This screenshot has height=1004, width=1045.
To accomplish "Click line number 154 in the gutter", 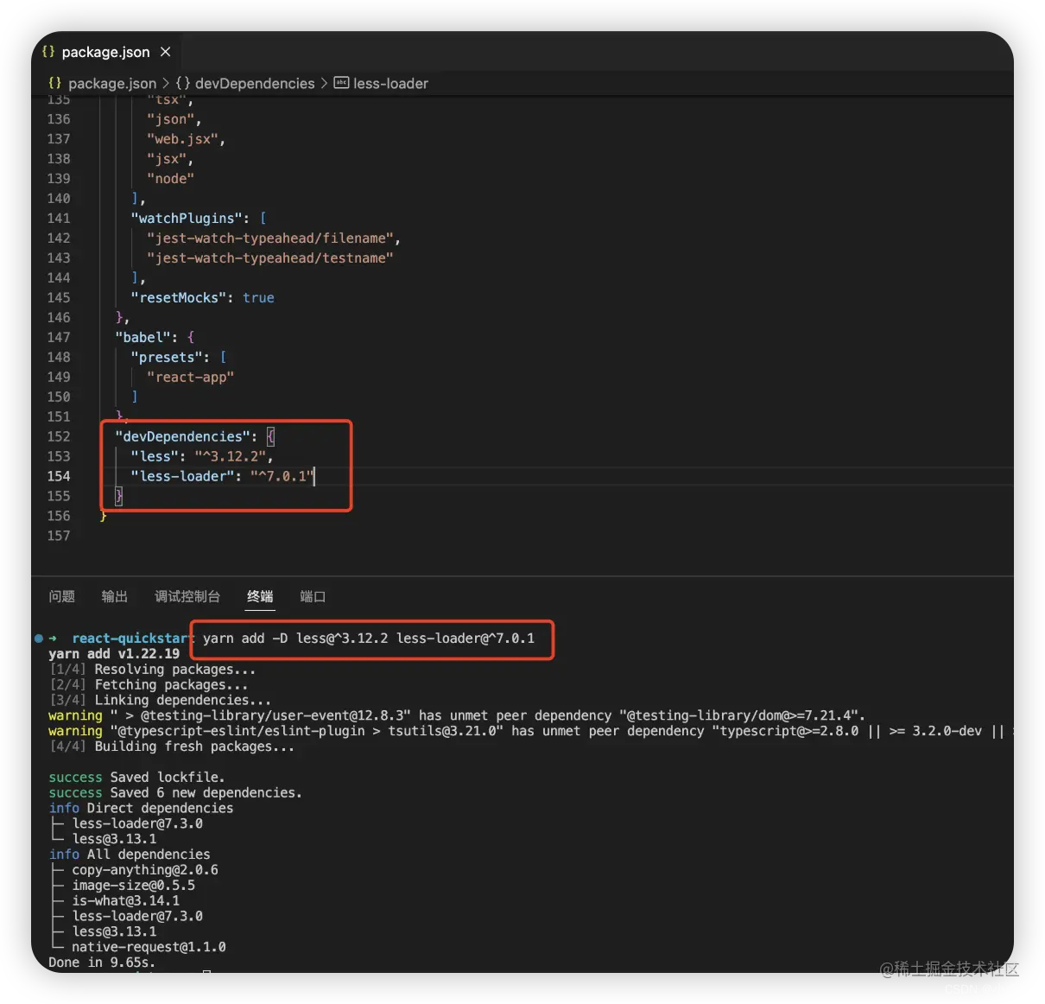I will point(59,476).
